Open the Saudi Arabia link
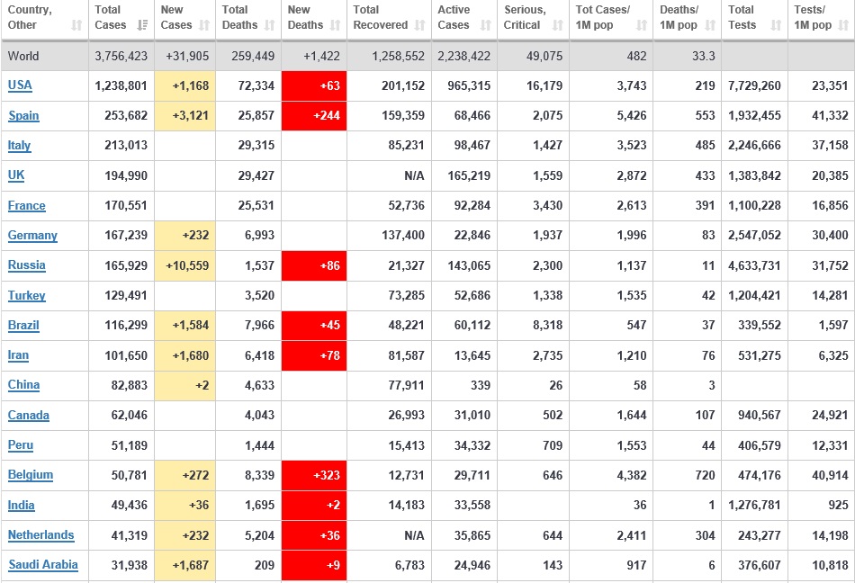 pyautogui.click(x=42, y=565)
